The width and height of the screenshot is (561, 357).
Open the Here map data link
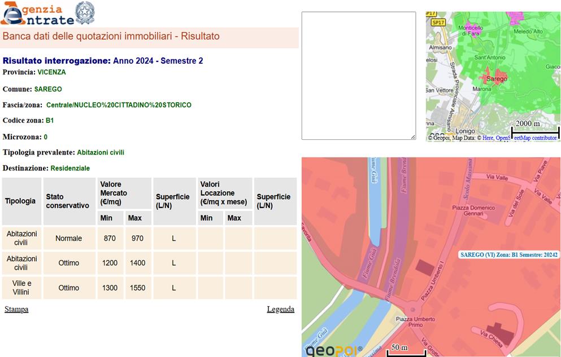point(488,138)
